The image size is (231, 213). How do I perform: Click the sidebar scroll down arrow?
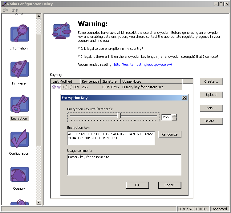tap(39, 203)
